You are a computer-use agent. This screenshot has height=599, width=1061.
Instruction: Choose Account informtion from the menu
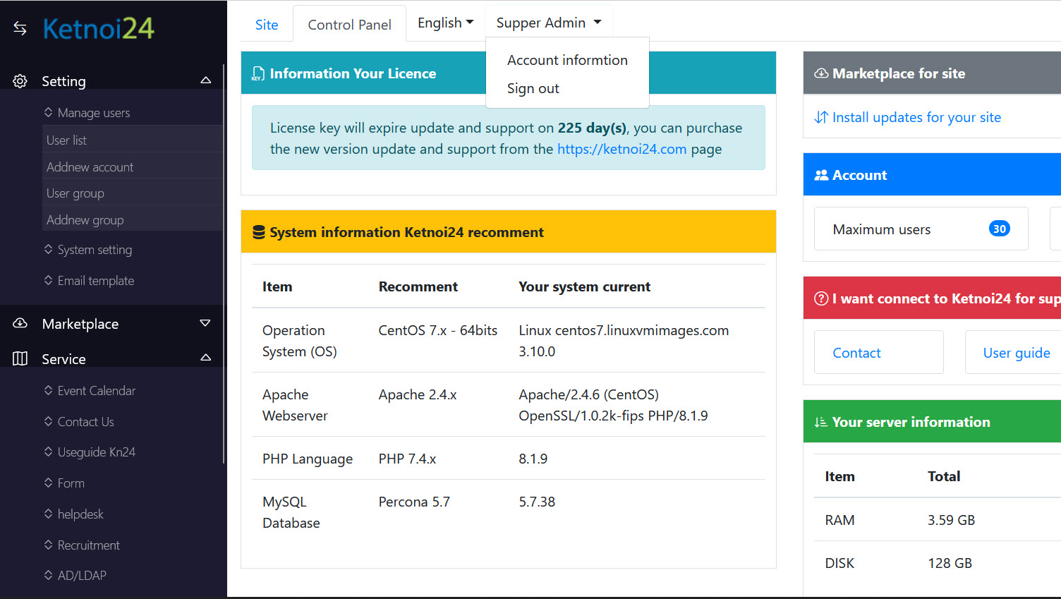pos(567,60)
